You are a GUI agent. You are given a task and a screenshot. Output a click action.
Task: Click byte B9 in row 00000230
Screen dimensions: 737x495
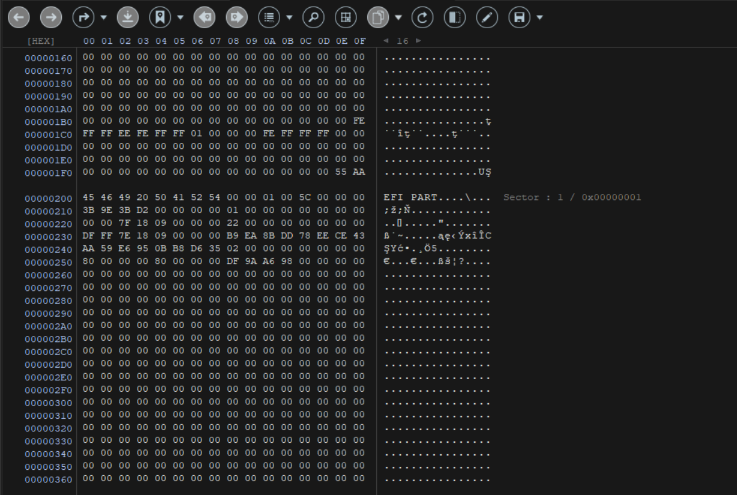tap(233, 236)
